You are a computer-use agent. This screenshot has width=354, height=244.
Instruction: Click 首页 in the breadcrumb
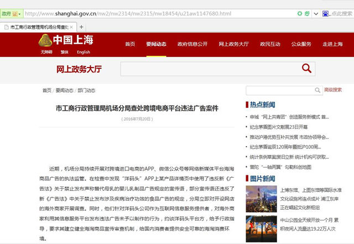[x=46, y=90]
